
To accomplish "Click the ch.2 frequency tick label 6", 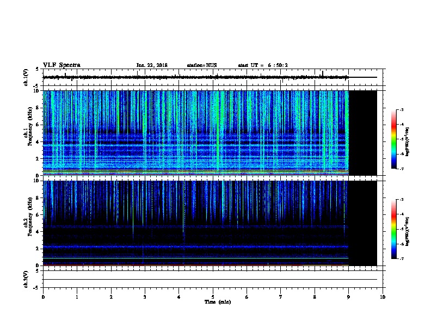I will [x=38, y=215].
